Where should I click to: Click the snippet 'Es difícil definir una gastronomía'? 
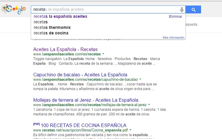point(93,135)
